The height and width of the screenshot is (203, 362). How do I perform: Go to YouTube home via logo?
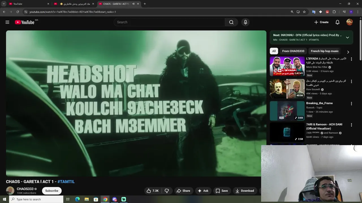click(x=25, y=22)
